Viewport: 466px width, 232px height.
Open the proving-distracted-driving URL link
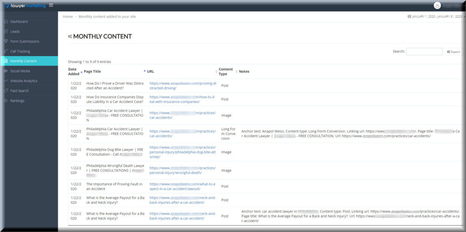coord(183,86)
